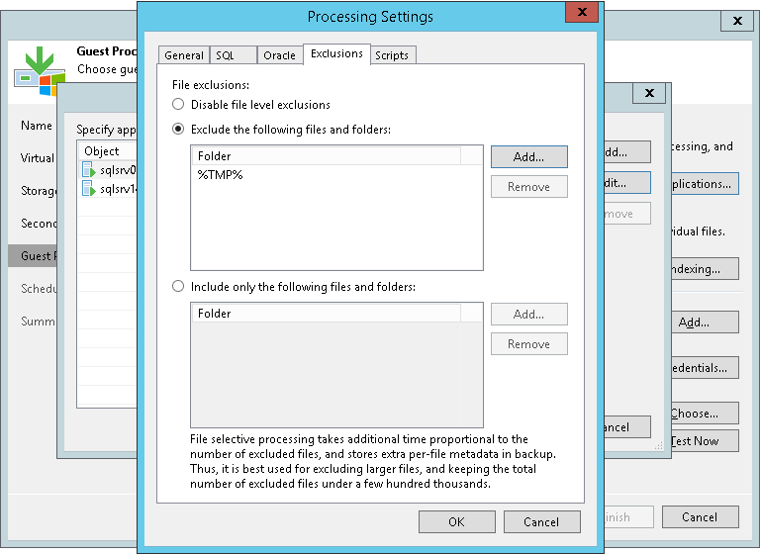
Task: Close the backup job wizard window
Action: [x=736, y=21]
